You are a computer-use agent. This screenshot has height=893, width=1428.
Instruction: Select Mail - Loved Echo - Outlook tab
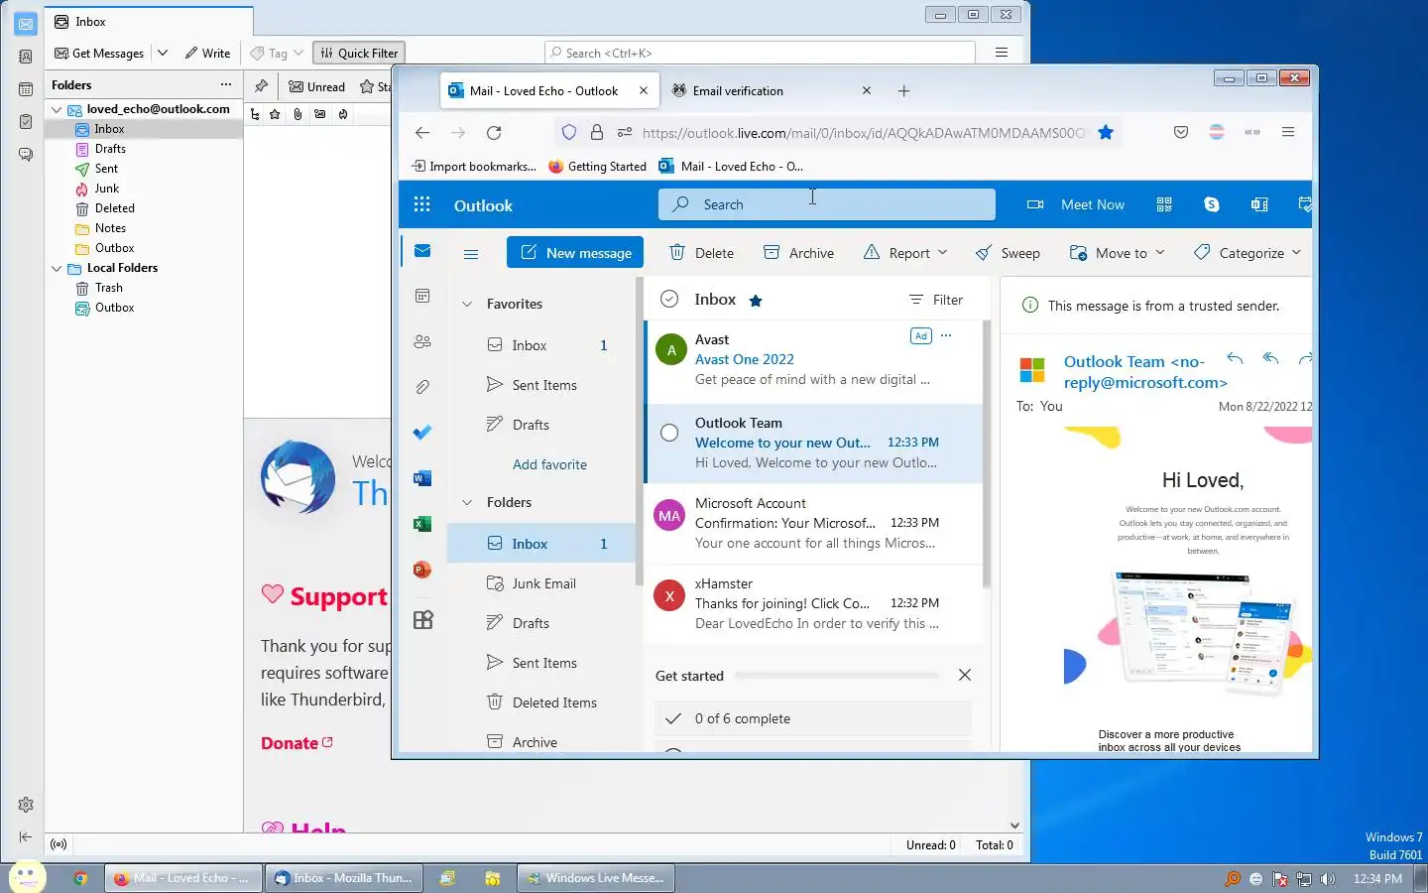coord(549,90)
